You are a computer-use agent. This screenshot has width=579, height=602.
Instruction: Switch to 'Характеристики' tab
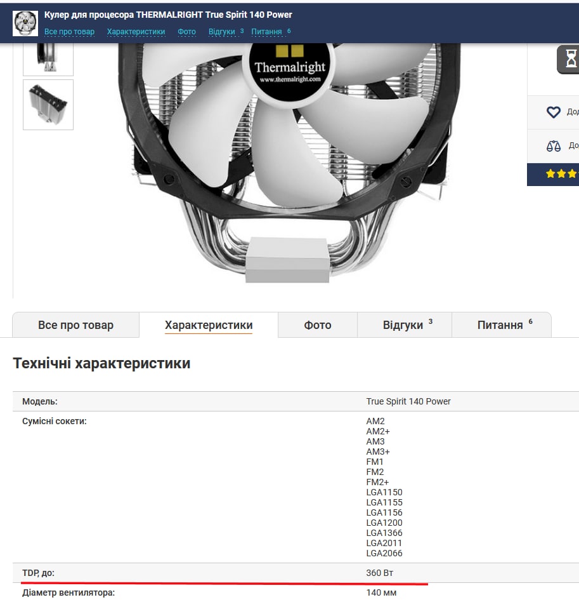[209, 325]
